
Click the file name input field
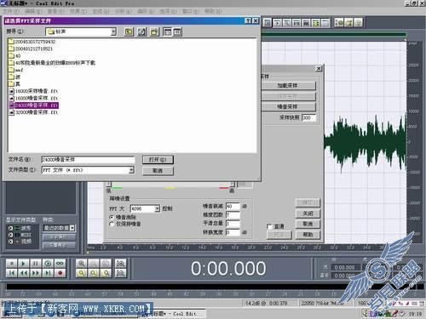point(88,160)
